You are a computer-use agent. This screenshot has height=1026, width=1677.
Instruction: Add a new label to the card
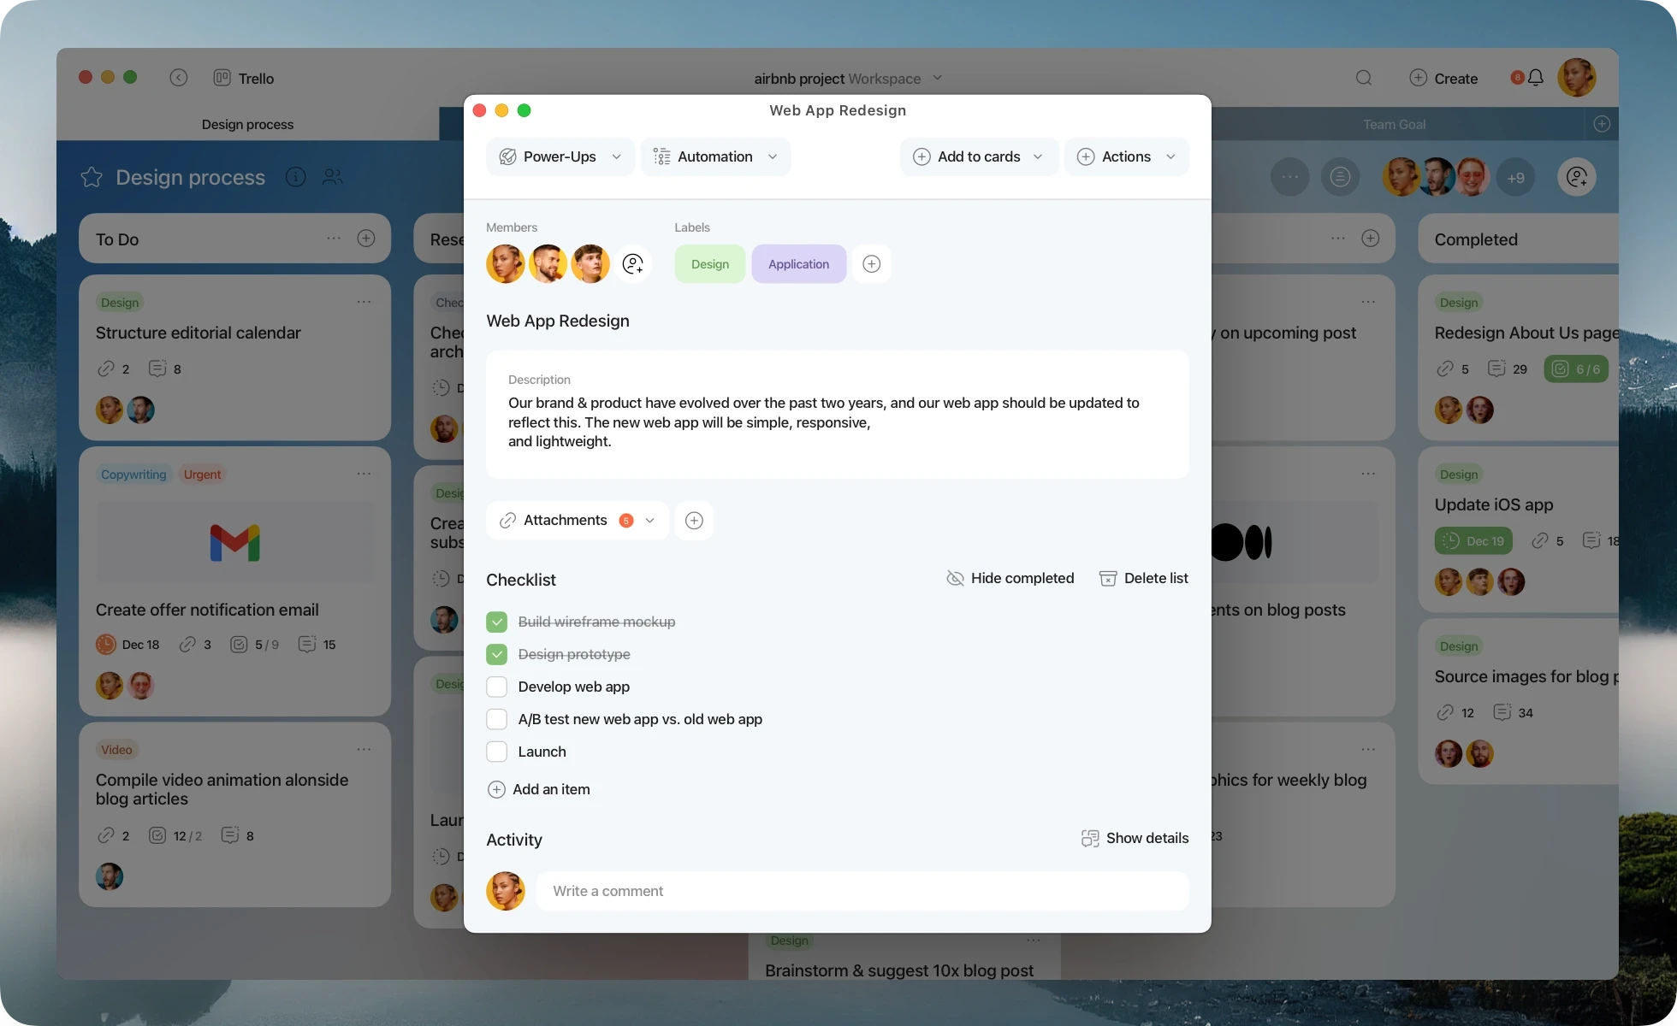[x=871, y=264]
